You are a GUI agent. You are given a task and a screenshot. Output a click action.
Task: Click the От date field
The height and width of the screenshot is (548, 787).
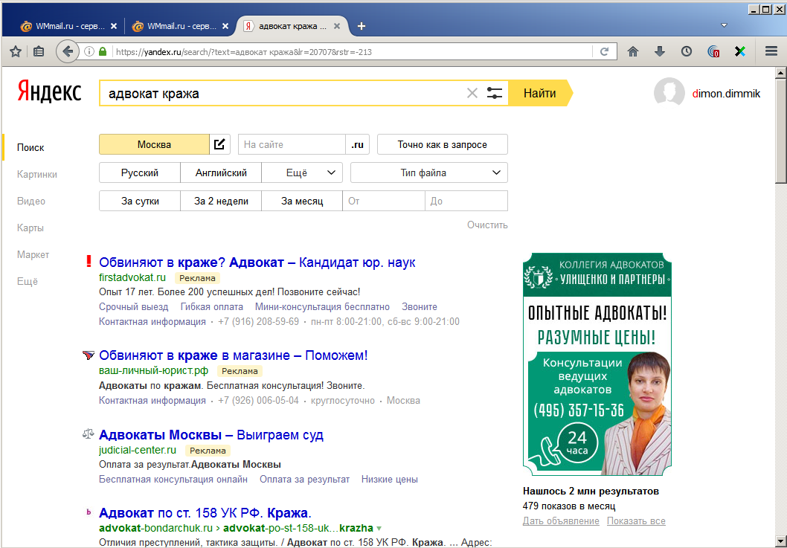(384, 202)
